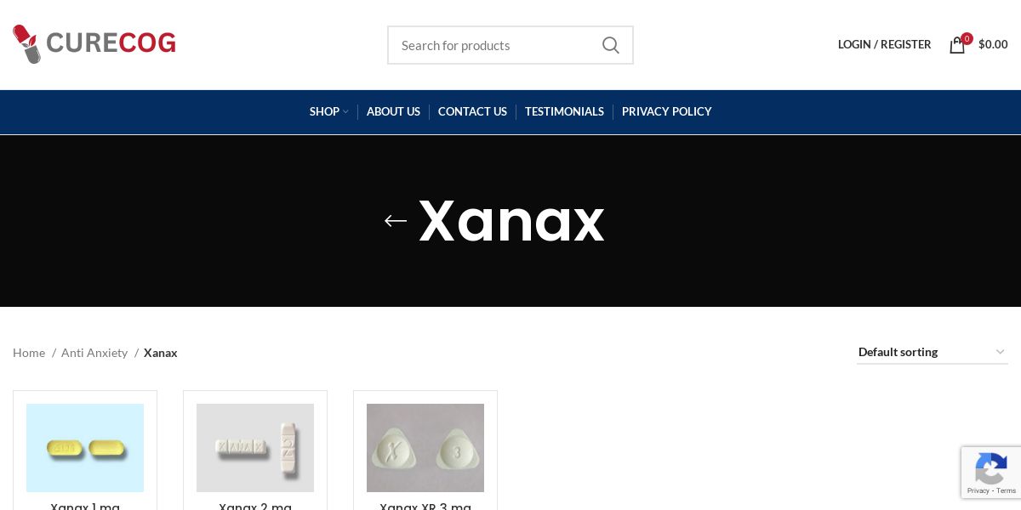The width and height of the screenshot is (1021, 510).
Task: Open the Contact Us menu item
Action: [472, 111]
